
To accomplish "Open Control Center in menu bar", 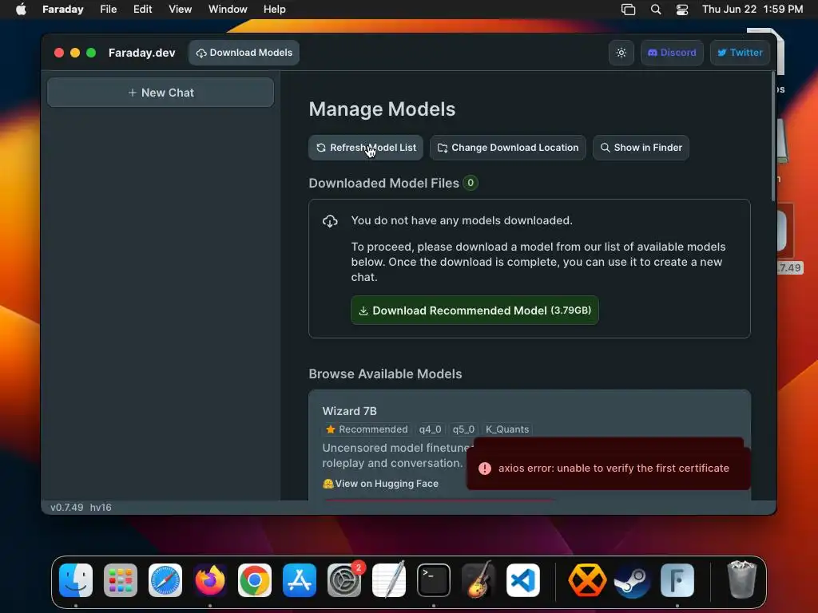I will (682, 10).
